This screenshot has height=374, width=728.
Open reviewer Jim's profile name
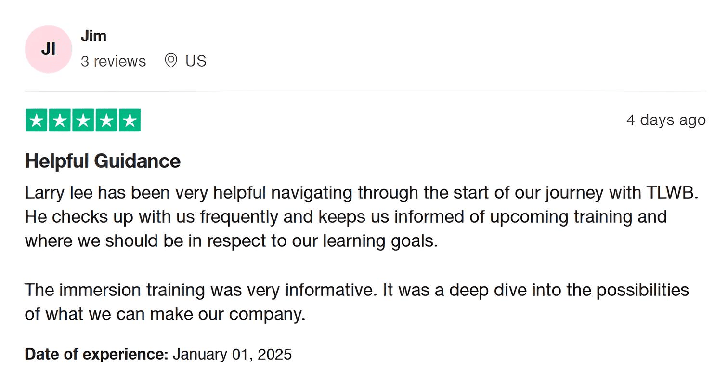point(93,36)
